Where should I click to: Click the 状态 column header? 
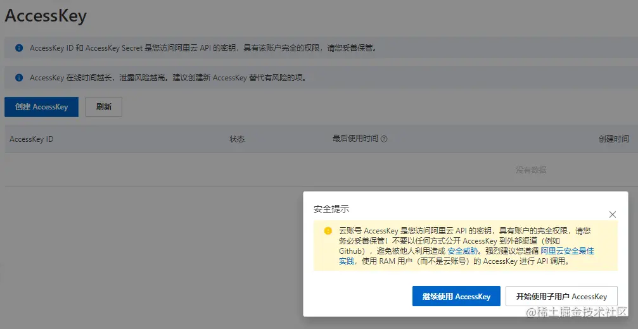(x=237, y=139)
